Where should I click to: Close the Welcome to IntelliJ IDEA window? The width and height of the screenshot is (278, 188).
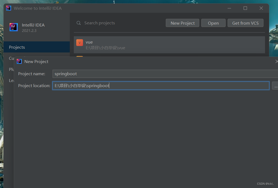261,8
